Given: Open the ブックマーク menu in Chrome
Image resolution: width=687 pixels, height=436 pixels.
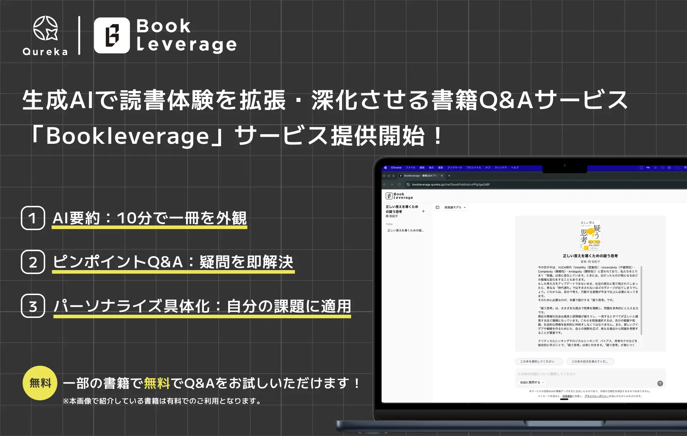Looking at the screenshot, I should [455, 168].
